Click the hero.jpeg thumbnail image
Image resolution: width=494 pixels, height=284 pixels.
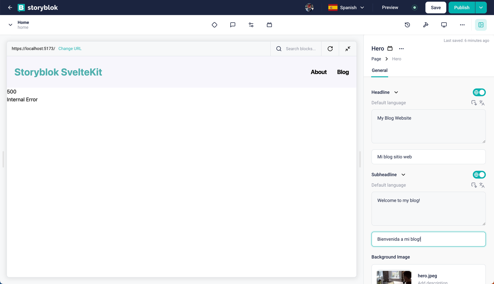coord(394,277)
